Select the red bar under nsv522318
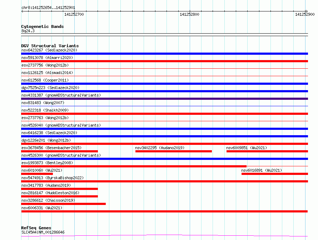This screenshot has width=318, height=240. point(164,114)
